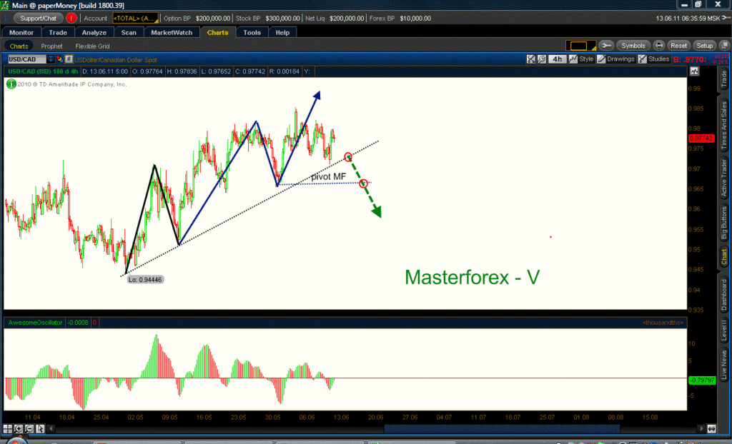Open the TOTAL account dropdown
This screenshot has width=732, height=444.
(x=135, y=18)
